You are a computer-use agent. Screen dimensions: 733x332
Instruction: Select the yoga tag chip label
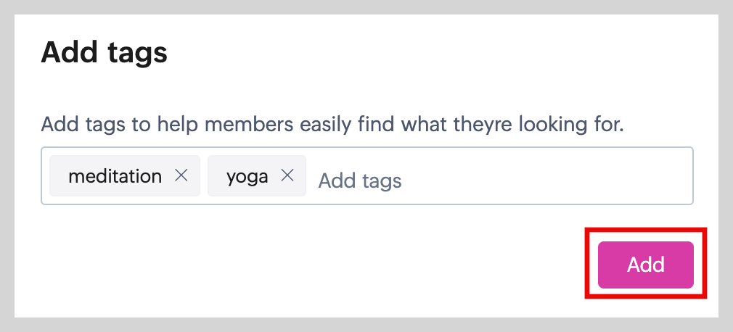(247, 176)
